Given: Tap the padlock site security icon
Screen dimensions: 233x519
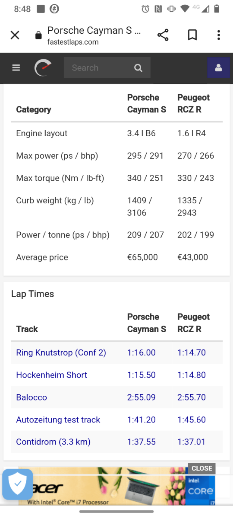Looking at the screenshot, I should pyautogui.click(x=38, y=36).
